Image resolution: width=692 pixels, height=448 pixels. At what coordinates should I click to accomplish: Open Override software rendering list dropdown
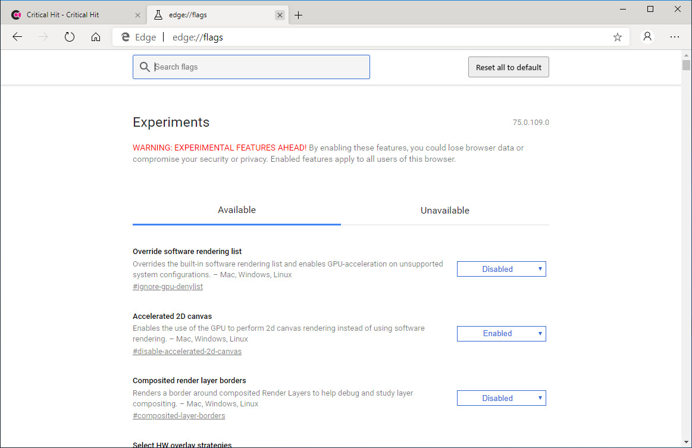(x=501, y=269)
